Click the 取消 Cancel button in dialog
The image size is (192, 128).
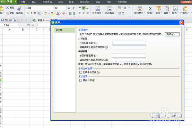[x=174, y=116]
